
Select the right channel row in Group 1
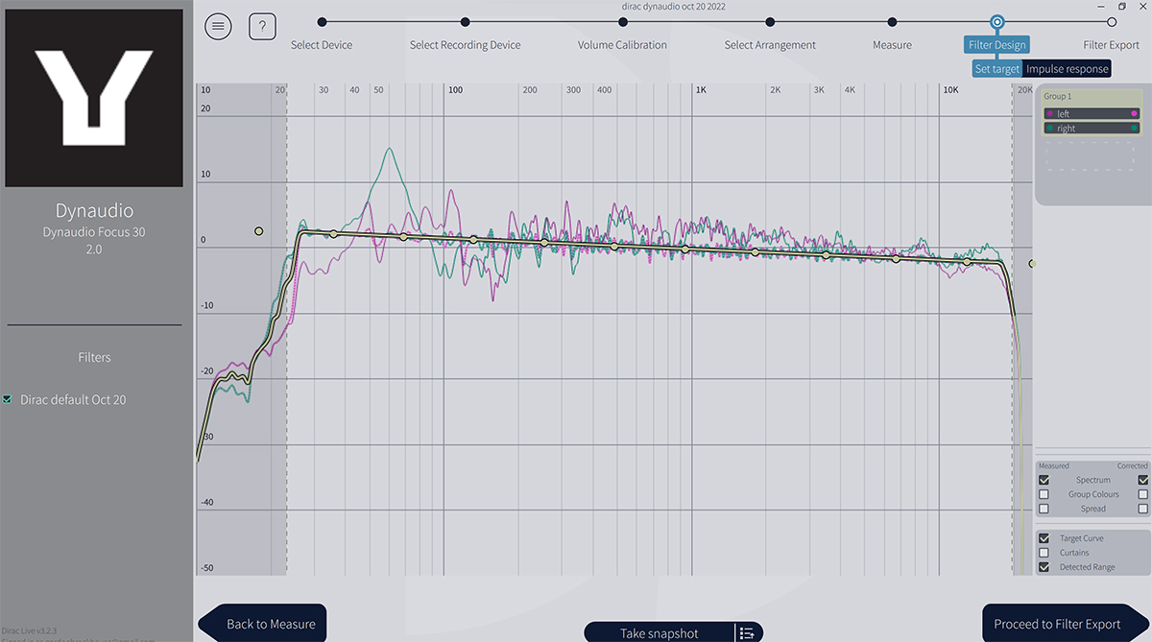(1092, 128)
